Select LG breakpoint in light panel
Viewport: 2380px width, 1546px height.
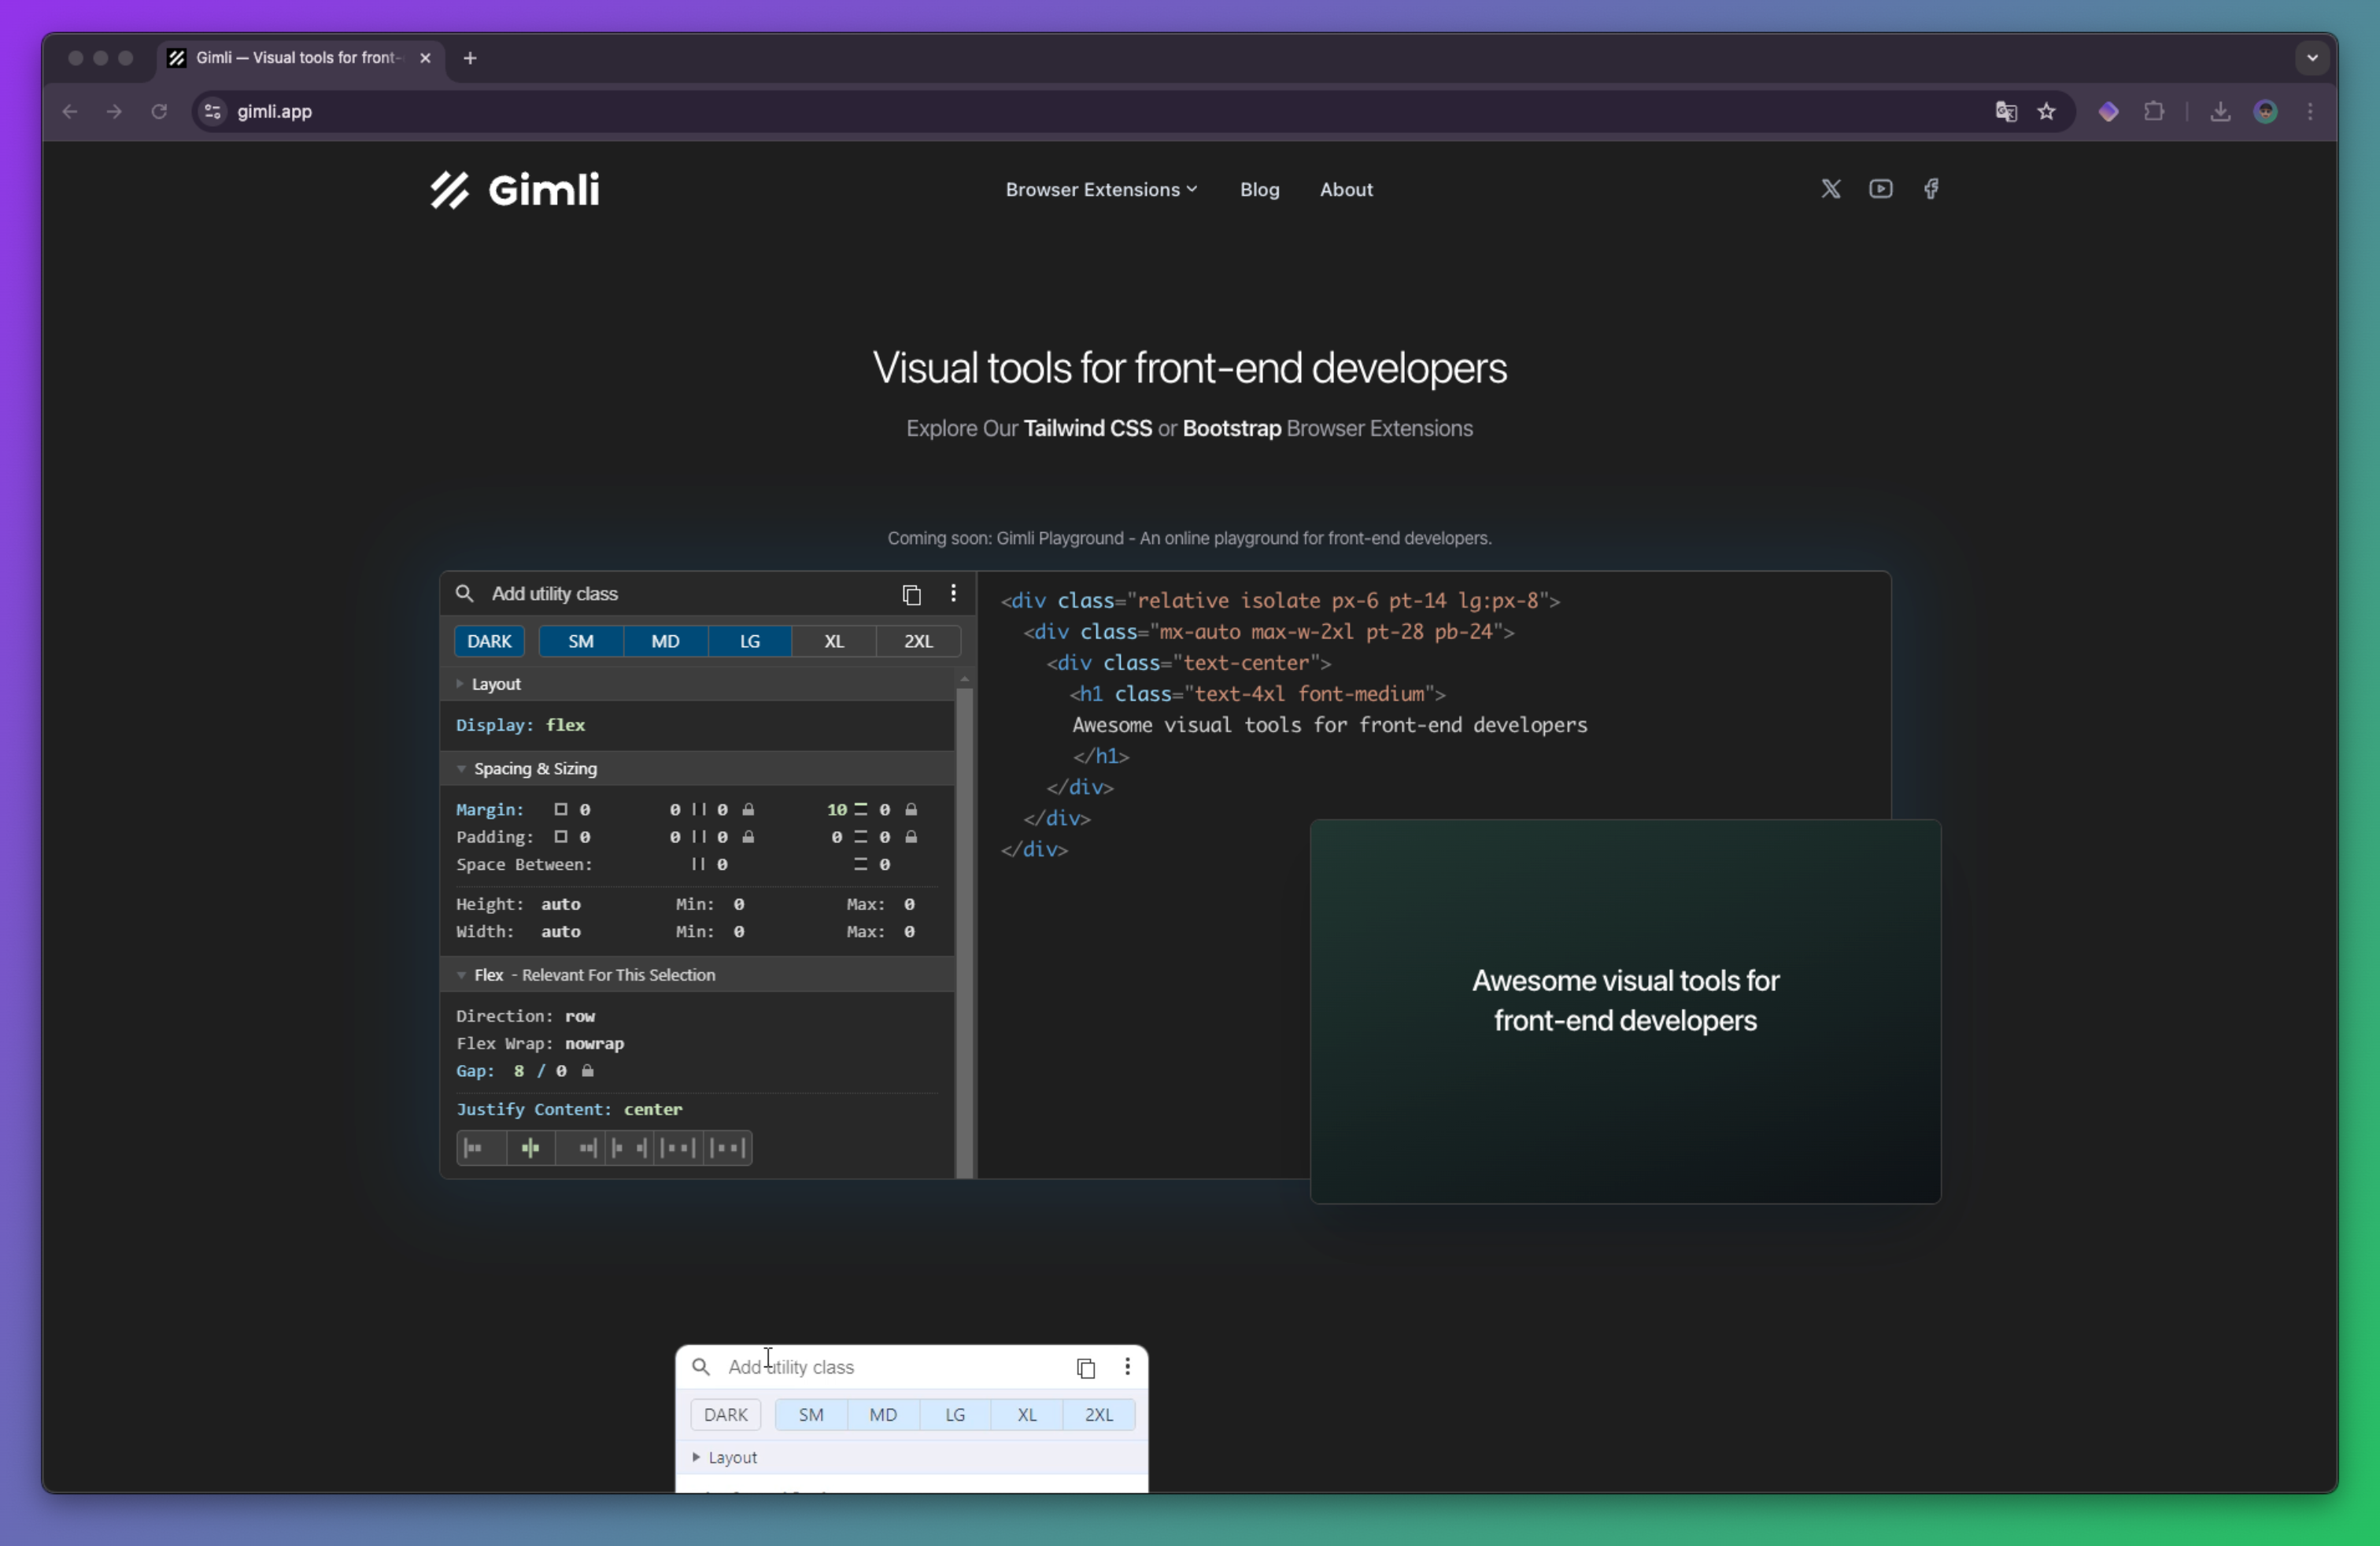pyautogui.click(x=955, y=1415)
